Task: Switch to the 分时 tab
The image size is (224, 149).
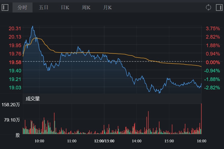Action: 22,7
